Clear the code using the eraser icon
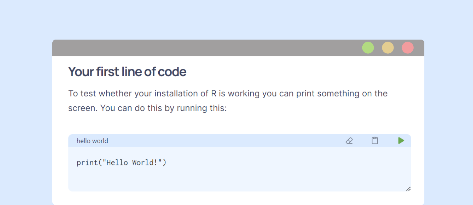This screenshot has height=205, width=473. click(x=349, y=141)
